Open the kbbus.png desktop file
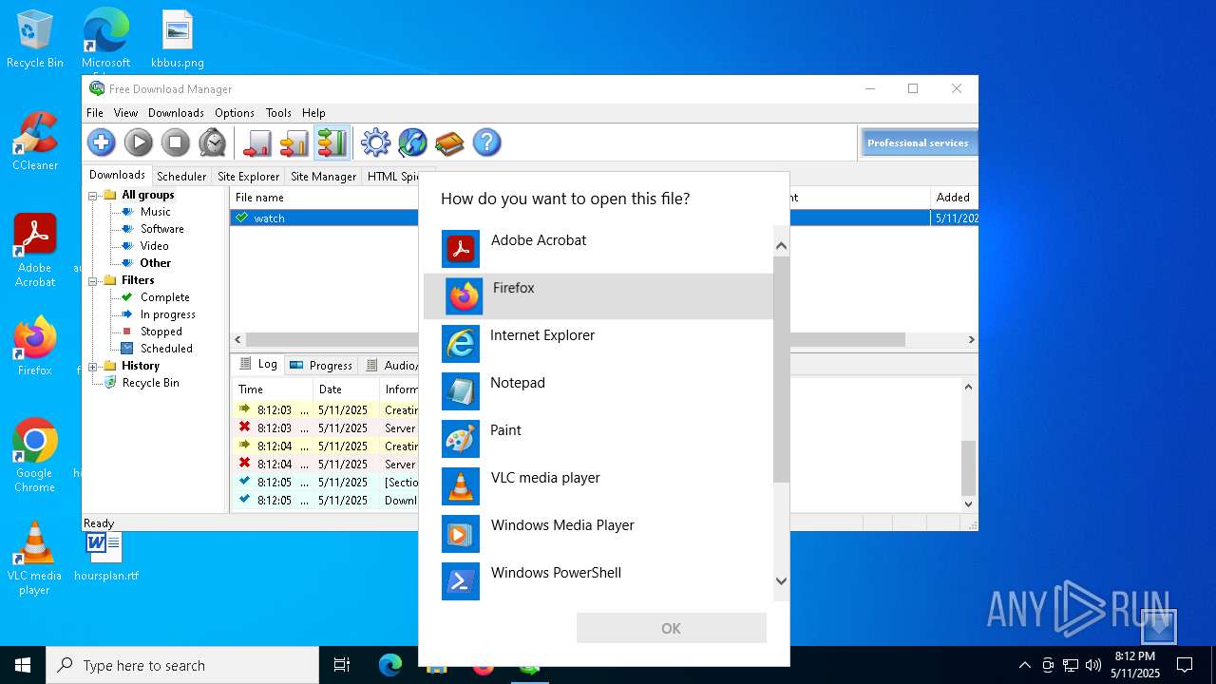The image size is (1216, 684). pyautogui.click(x=178, y=39)
